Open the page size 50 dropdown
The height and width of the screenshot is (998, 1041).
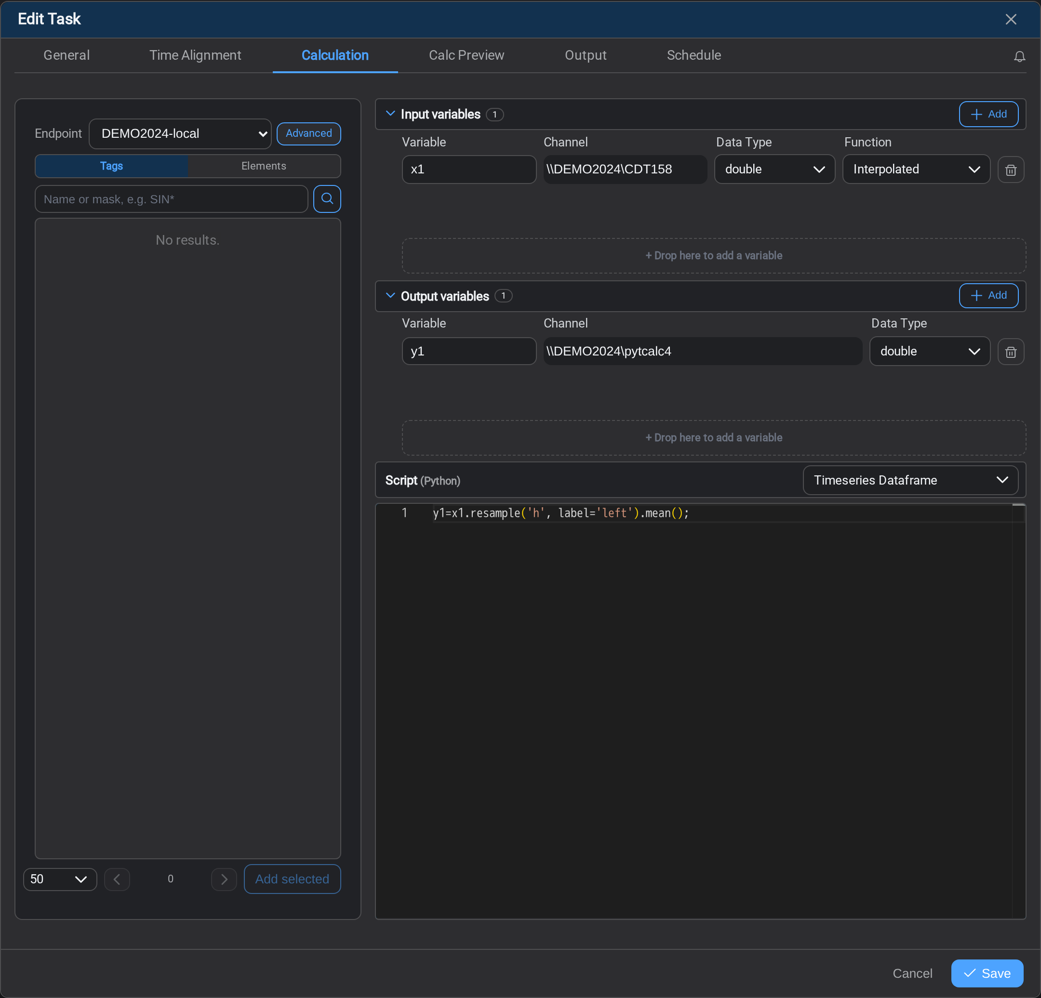60,880
